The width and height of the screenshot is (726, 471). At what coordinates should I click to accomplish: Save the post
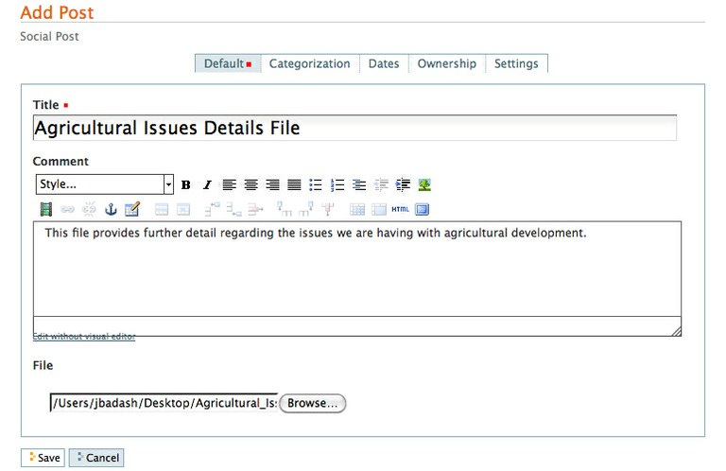43,458
